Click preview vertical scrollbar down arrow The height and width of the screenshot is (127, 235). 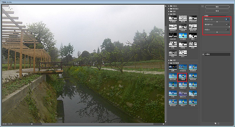(166, 122)
